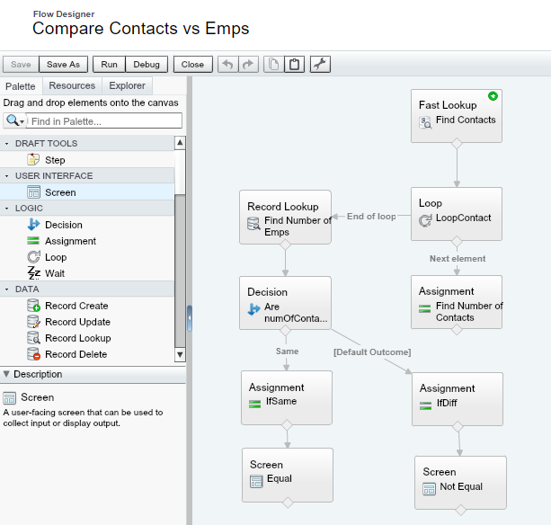Select the Record Create palette element
This screenshot has height=525, width=551.
tap(76, 306)
